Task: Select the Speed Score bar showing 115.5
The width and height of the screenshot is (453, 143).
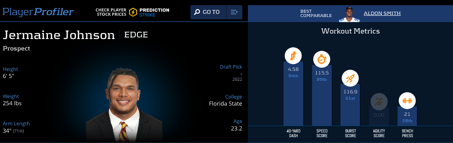Action: (322, 95)
